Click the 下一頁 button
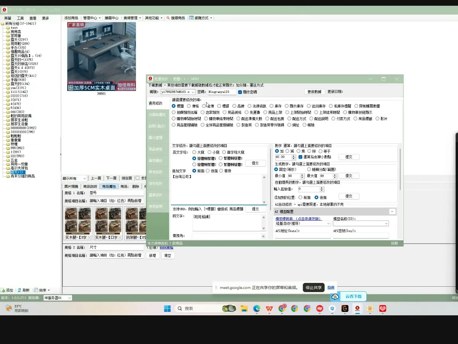 [x=111, y=178]
